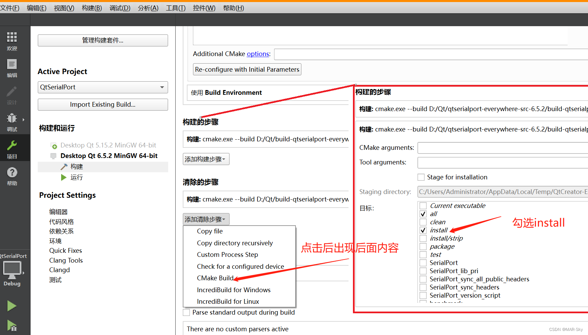
Task: Choose Custom Process Step
Action: 227,254
